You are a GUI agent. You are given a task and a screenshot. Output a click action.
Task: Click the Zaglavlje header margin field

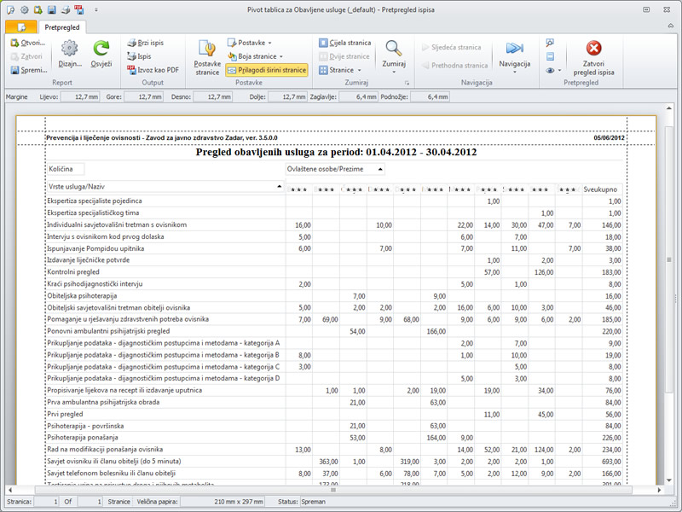click(358, 96)
